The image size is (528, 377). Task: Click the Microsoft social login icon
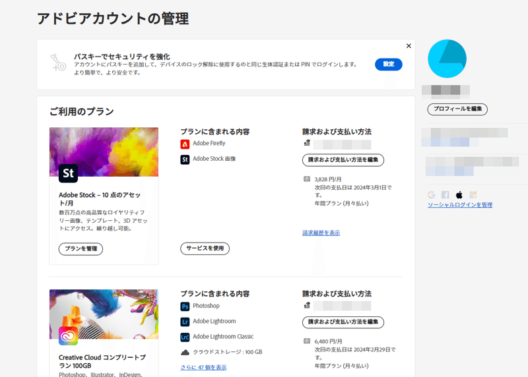point(473,194)
